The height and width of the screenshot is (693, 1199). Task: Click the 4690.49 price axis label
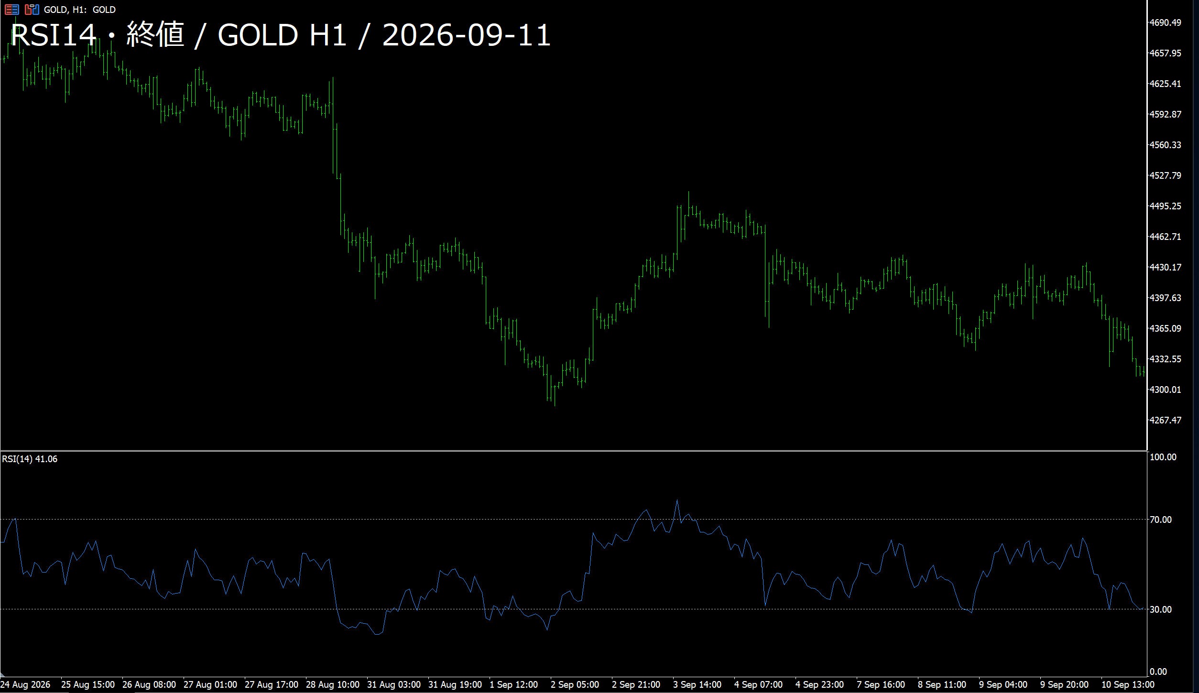click(1165, 22)
